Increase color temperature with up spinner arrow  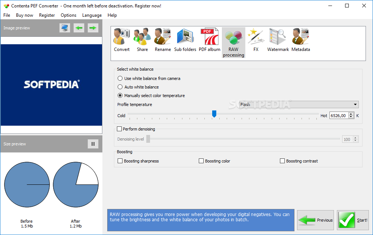[x=351, y=114]
